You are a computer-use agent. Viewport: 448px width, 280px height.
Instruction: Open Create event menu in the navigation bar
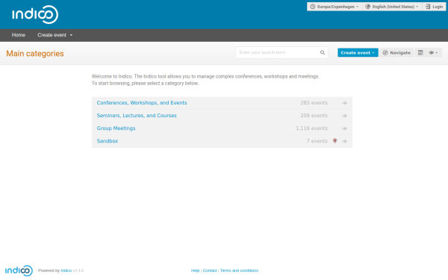point(55,35)
